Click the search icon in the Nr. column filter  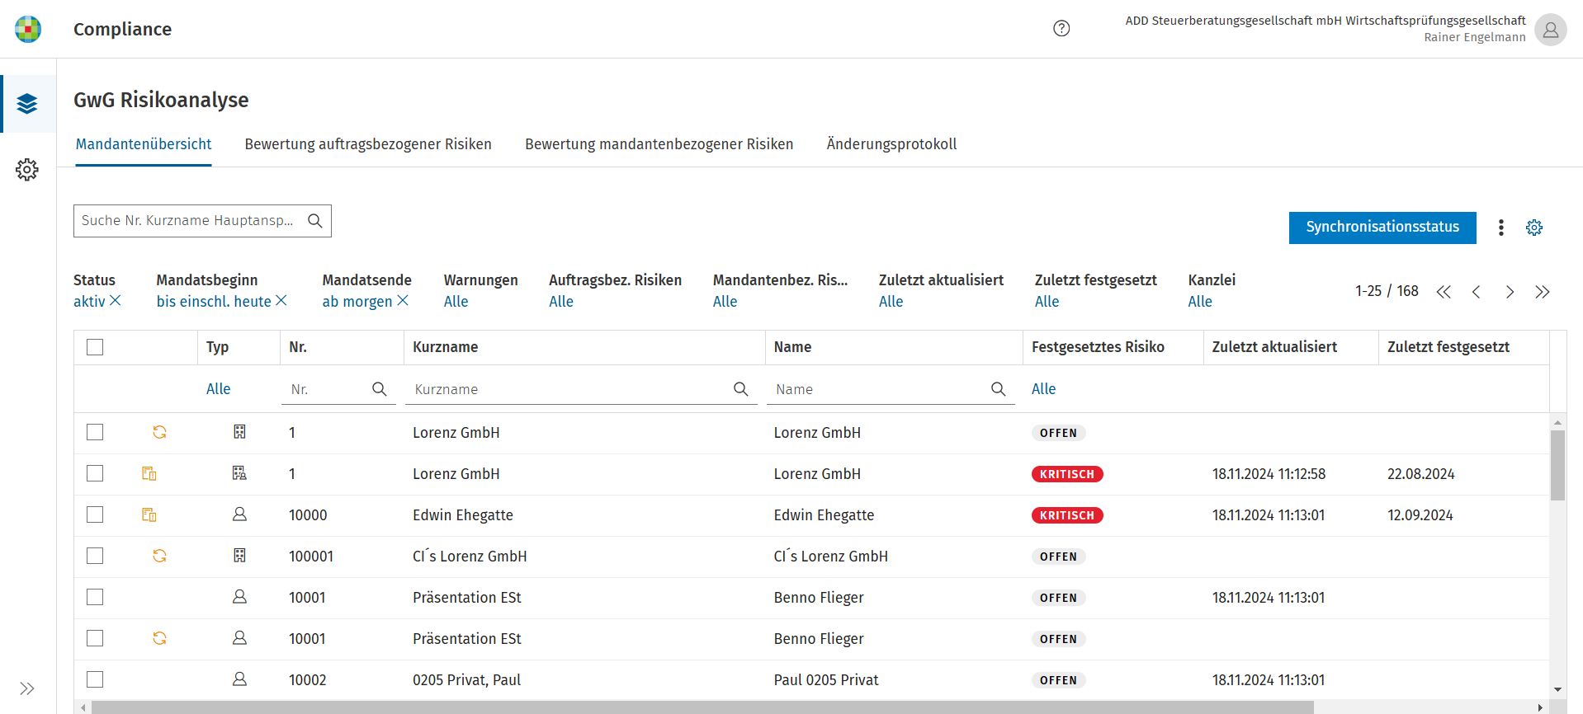pos(380,389)
